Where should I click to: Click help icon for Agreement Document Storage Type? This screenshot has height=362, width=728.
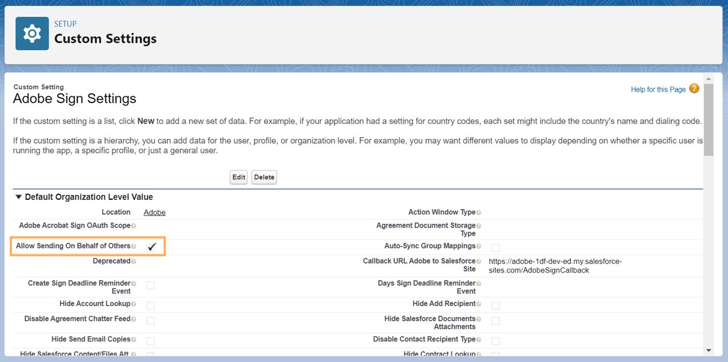coord(478,226)
